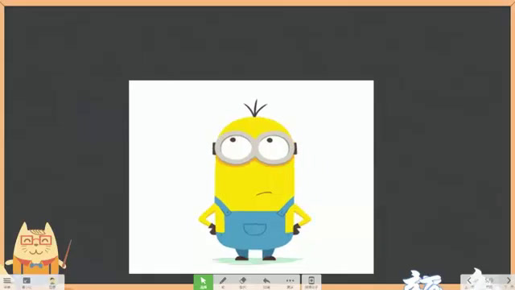Choose the Eraser tool

click(x=243, y=282)
